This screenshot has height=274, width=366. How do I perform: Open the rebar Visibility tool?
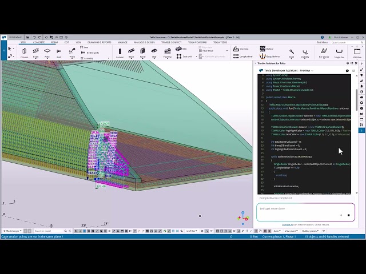coord(305,53)
